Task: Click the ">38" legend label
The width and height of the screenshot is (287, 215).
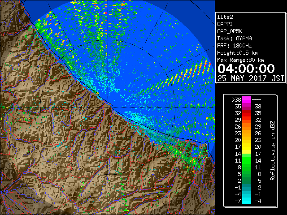Action: 236,99
